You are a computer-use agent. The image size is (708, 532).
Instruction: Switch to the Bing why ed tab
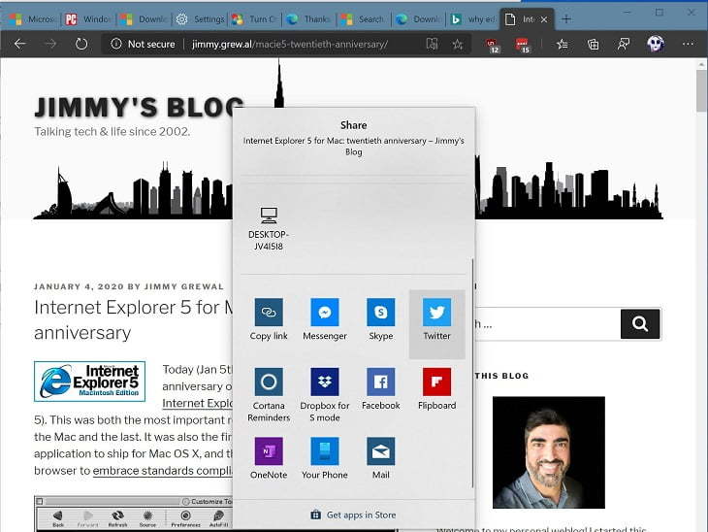pyautogui.click(x=473, y=19)
